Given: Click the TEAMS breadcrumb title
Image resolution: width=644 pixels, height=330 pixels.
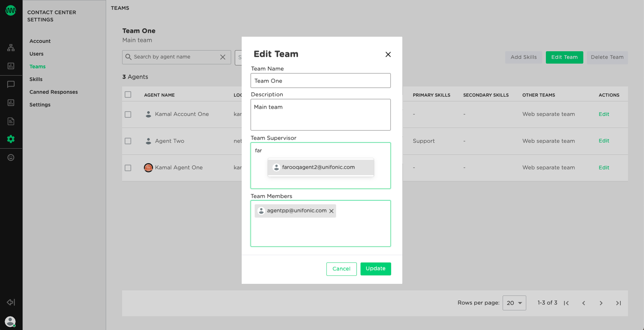Looking at the screenshot, I should 120,8.
